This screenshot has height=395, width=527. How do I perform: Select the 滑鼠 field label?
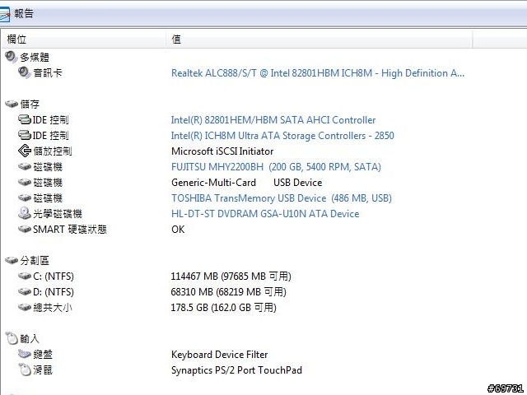(x=43, y=370)
